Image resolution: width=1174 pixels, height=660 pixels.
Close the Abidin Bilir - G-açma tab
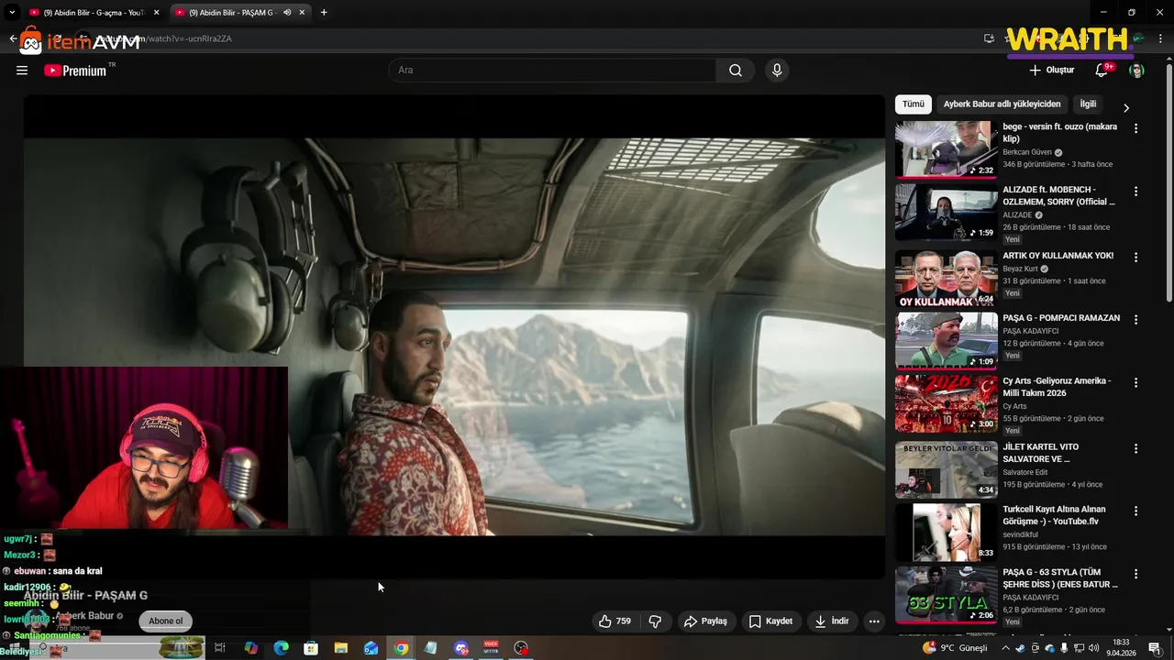pos(156,13)
